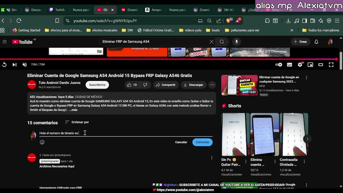Switch to Amazon browser tab
Screen dimensions: 343x193
154,10
